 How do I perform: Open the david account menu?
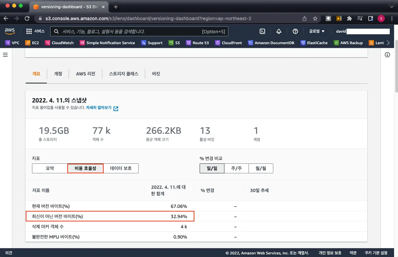(x=363, y=31)
